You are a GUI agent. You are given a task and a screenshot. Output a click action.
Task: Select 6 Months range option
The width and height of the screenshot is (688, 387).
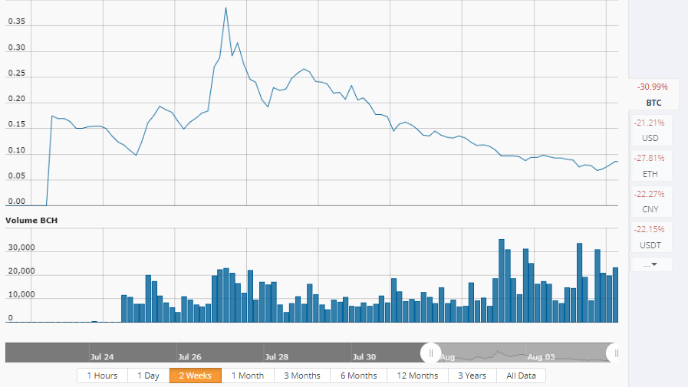[x=358, y=376]
